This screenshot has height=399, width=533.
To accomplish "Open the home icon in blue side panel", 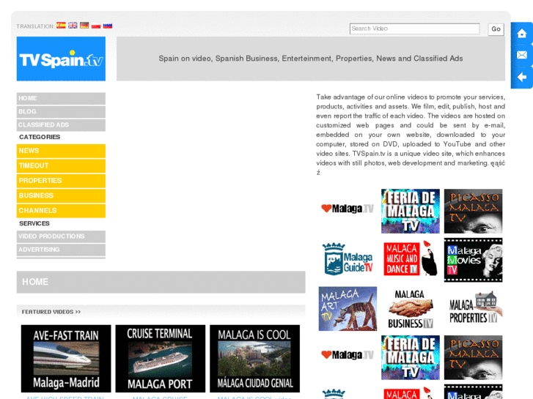I will [x=522, y=33].
